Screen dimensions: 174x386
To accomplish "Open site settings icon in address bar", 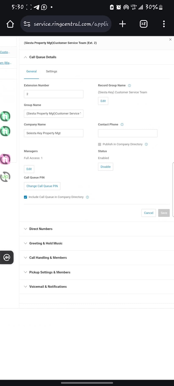I will 27,24.
